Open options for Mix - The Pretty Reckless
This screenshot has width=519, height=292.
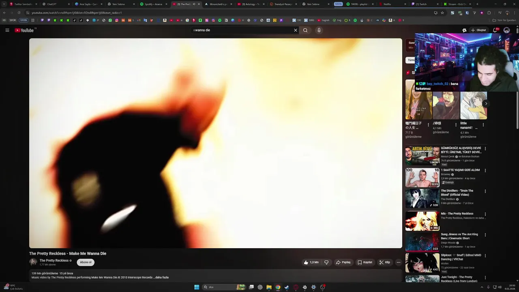click(485, 214)
